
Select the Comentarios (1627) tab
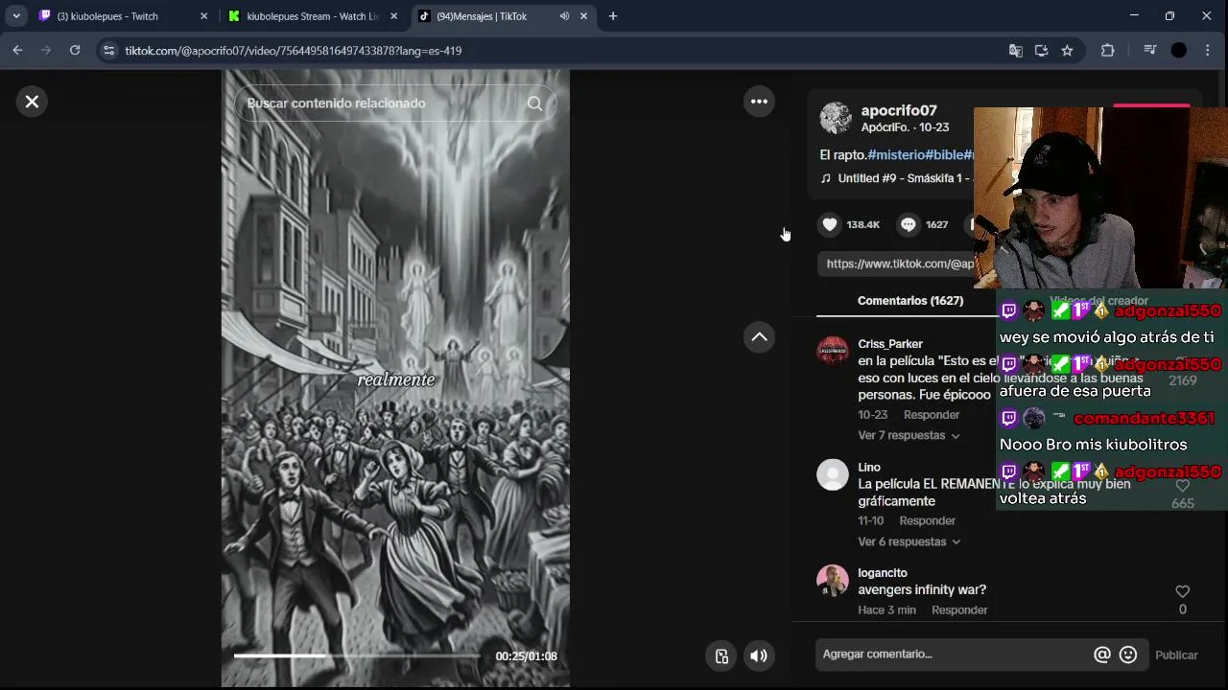point(909,301)
